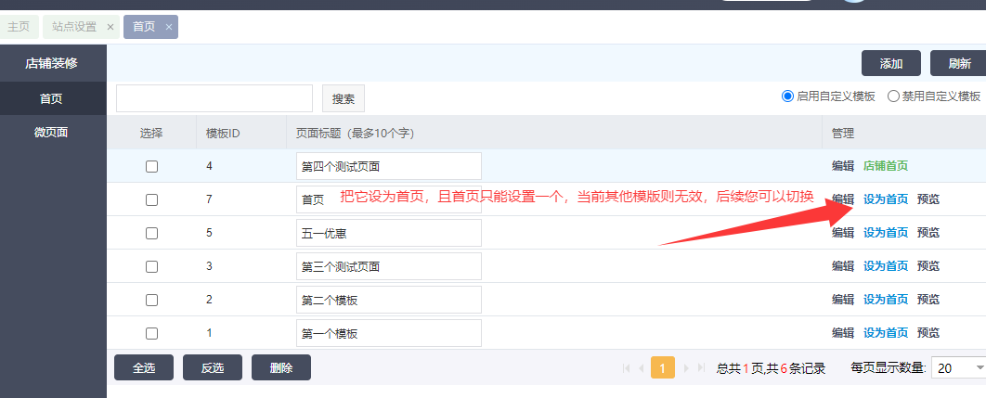Check the box for template ID 4

coord(151,166)
